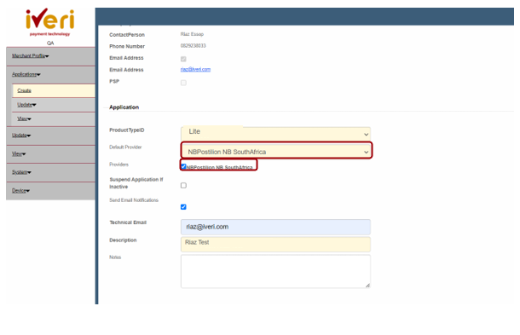Open the Default Provider dropdown
The height and width of the screenshot is (335, 520).
(276, 151)
